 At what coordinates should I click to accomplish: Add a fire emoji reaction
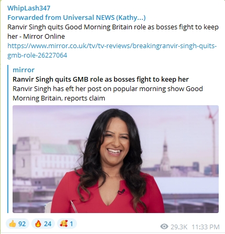tap(43, 224)
